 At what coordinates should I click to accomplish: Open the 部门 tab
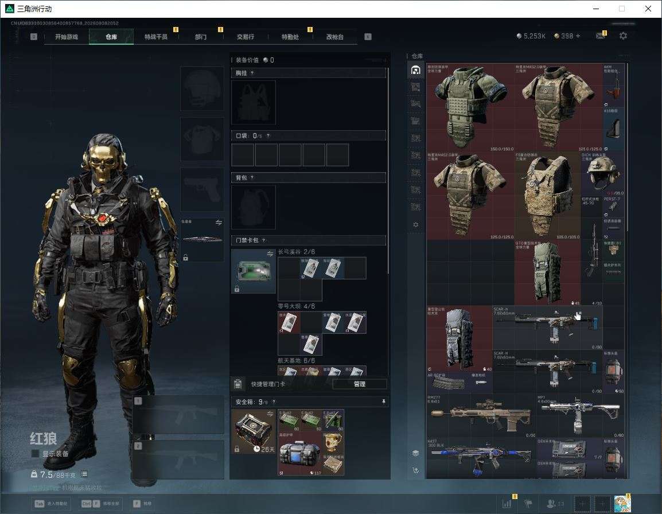(x=201, y=37)
